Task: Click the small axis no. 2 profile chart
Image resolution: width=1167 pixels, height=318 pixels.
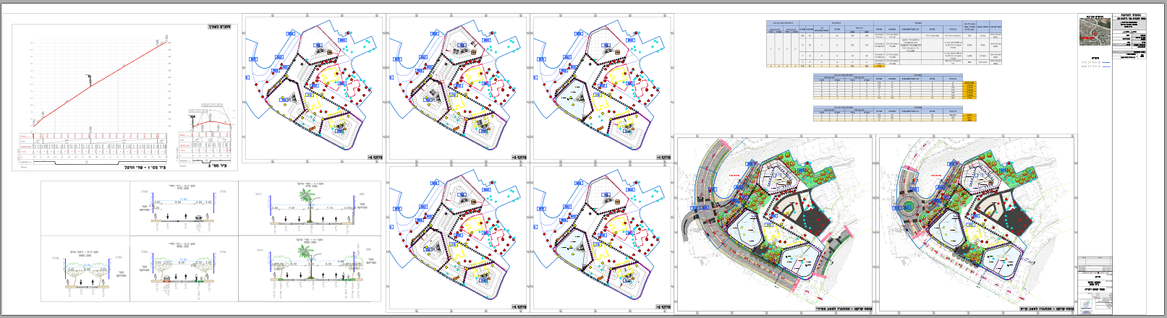Action: click(208, 136)
